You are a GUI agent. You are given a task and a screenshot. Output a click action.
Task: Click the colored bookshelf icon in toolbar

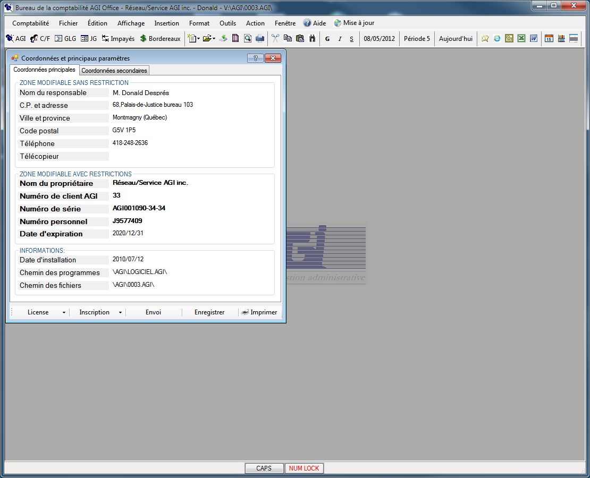561,38
